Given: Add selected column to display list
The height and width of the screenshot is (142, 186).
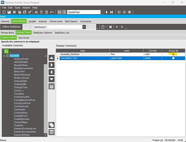Looking at the screenshot, I should (52, 65).
